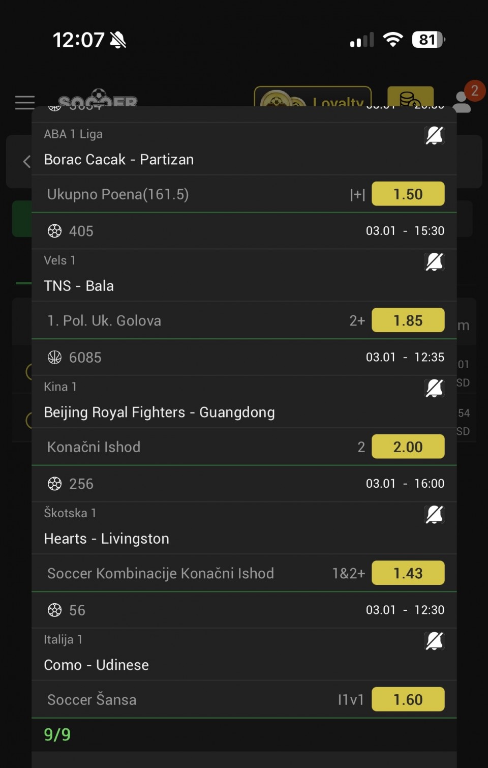Open the Hearts - Livingston match
This screenshot has height=768, width=488.
click(x=106, y=539)
